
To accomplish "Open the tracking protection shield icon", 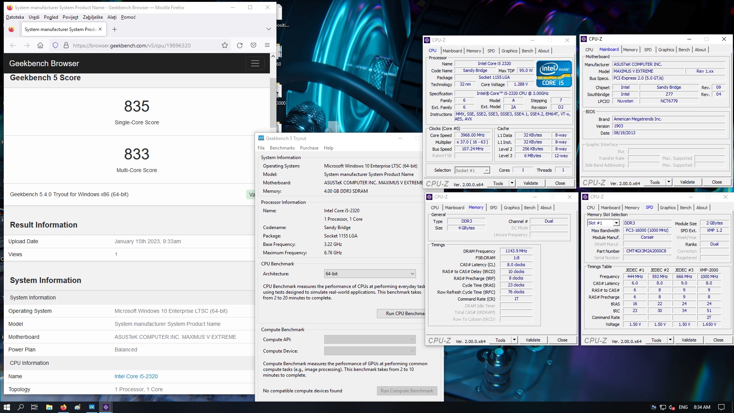I will click(x=55, y=46).
